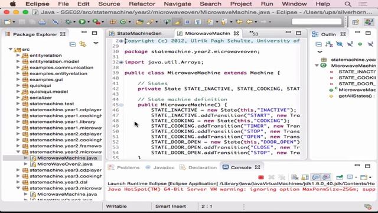378x213 pixels.
Task: Click the Writable status bar entry
Action: tap(116, 206)
